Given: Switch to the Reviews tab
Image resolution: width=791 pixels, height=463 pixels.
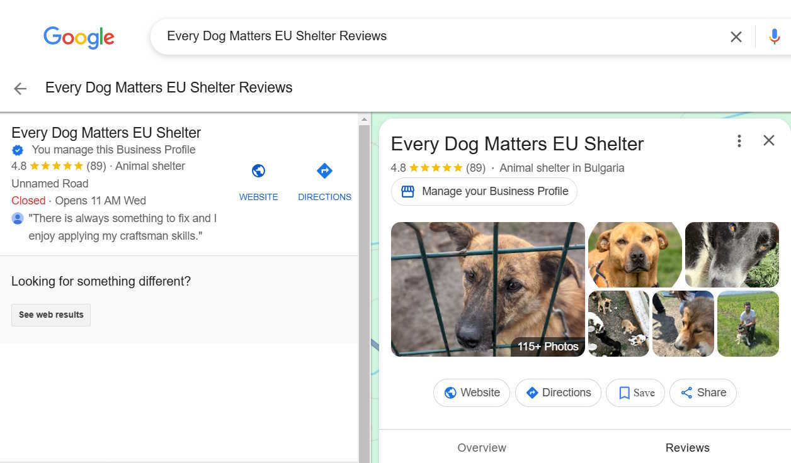Looking at the screenshot, I should click(687, 448).
